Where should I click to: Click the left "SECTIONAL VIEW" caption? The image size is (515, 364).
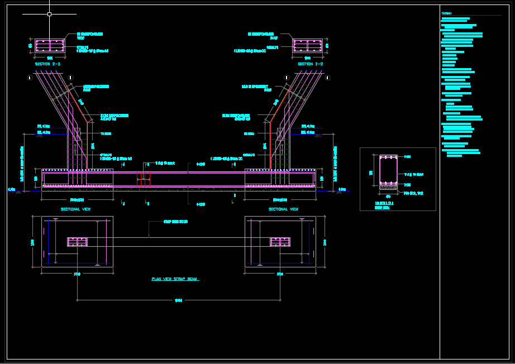pos(75,209)
